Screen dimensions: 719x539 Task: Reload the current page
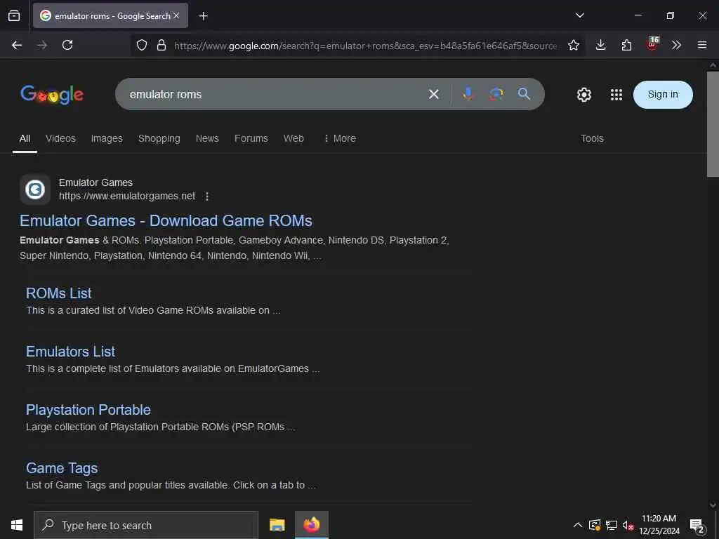[x=67, y=45]
